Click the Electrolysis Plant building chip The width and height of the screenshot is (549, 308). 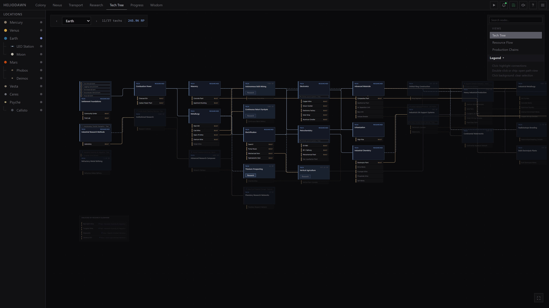tap(369, 163)
